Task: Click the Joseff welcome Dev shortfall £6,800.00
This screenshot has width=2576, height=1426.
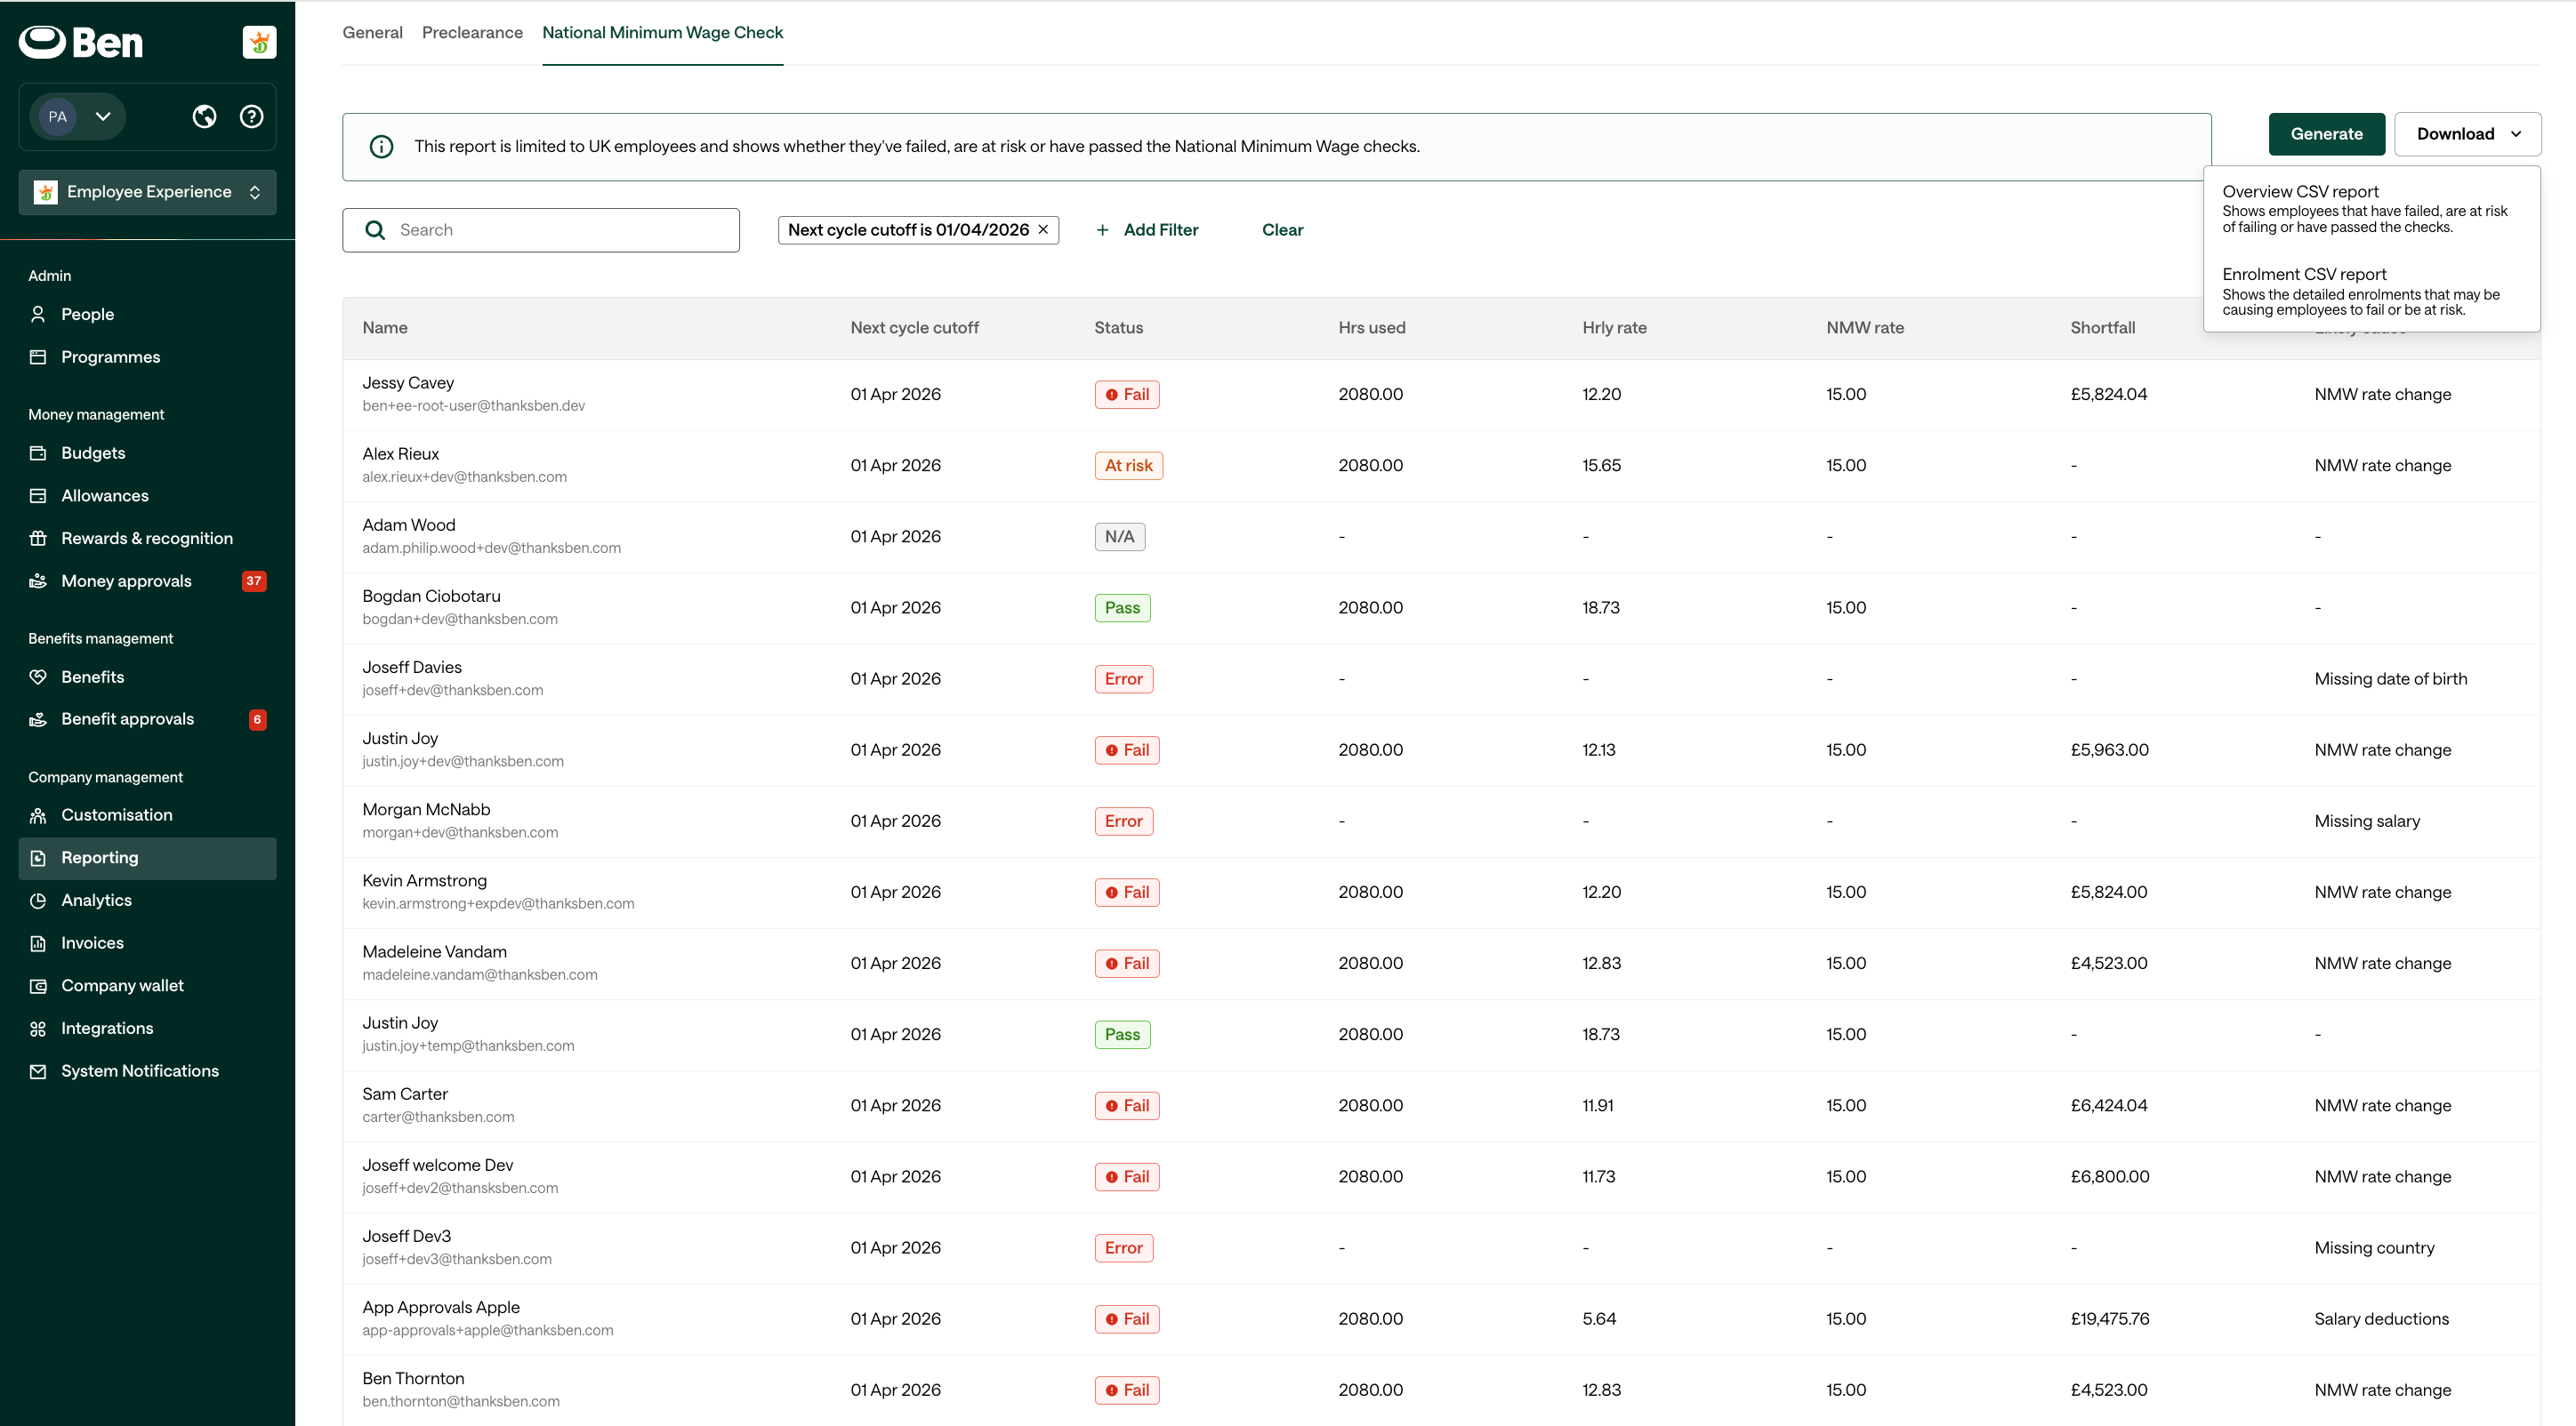Action: tap(2109, 1177)
